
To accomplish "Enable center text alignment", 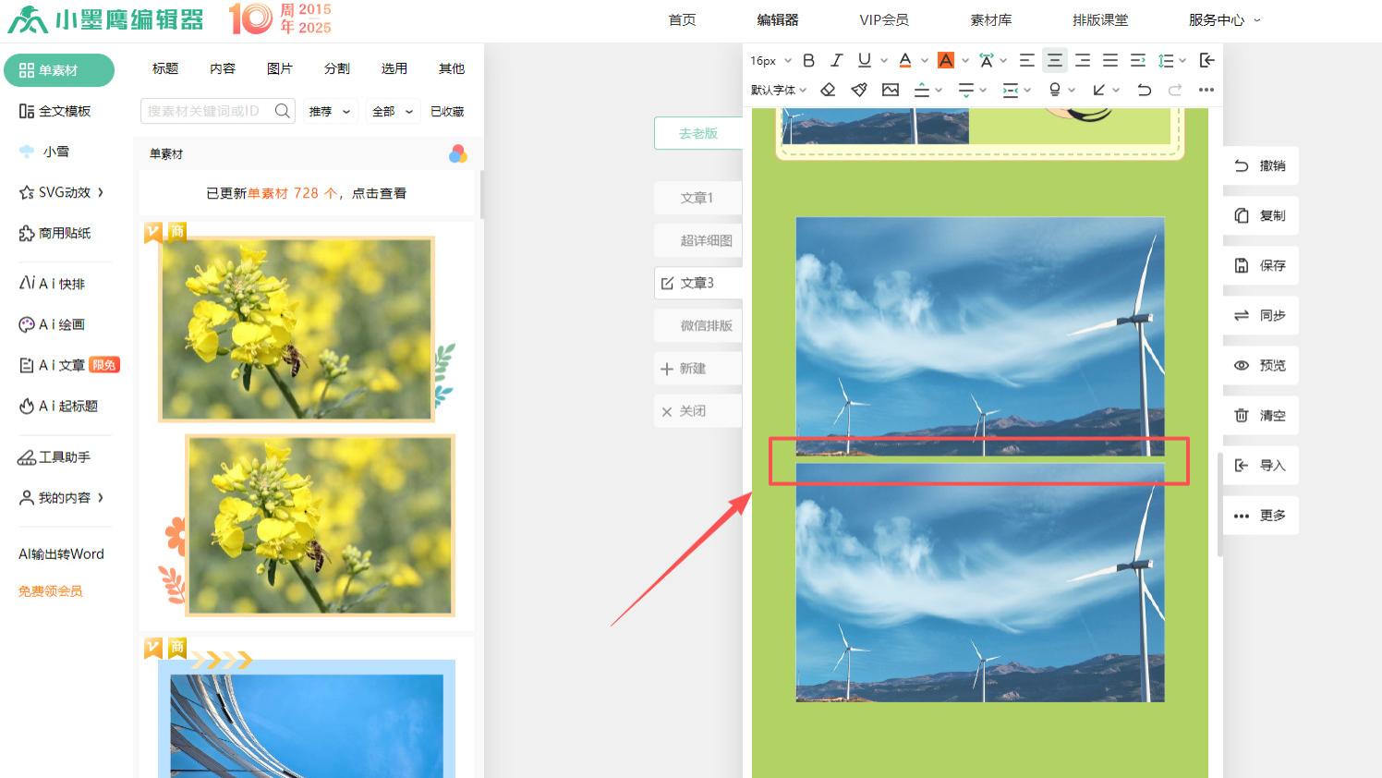I will 1054,60.
